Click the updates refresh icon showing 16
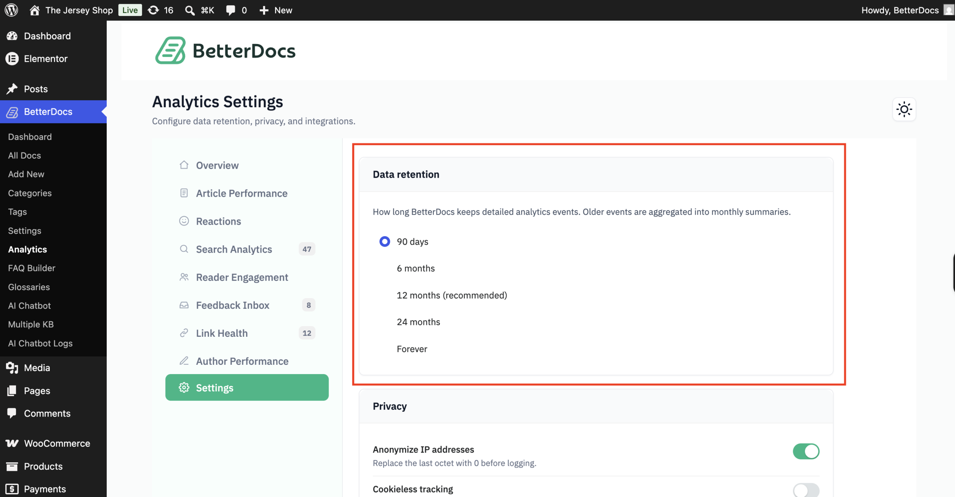Screen dimensions: 955x497 153,10
